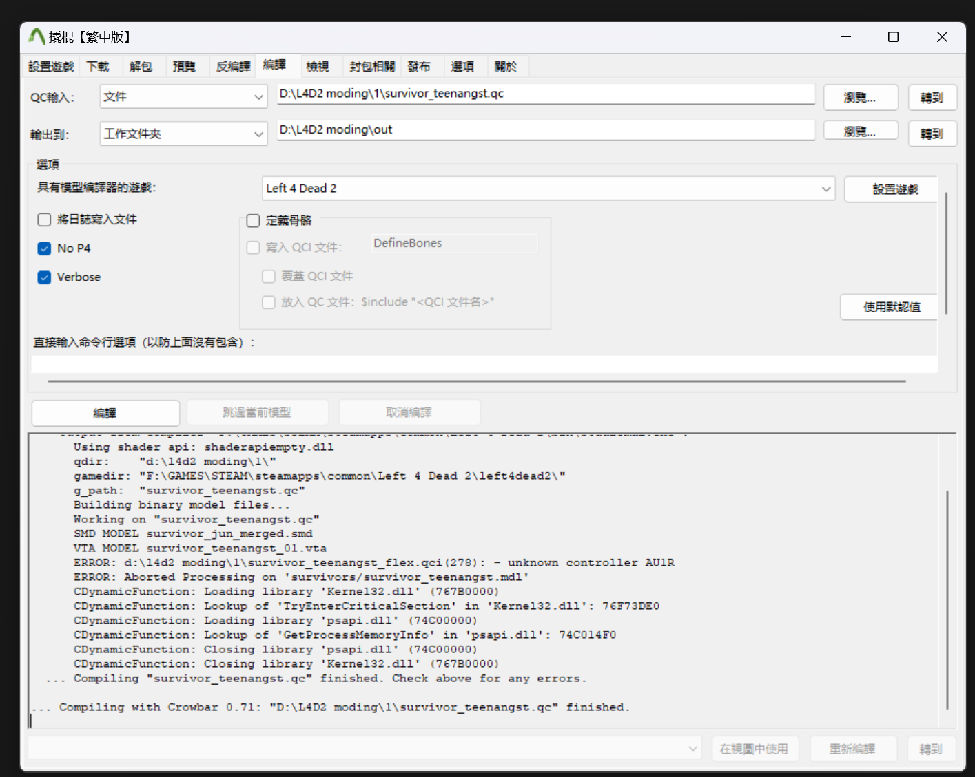Click 'VTA MODEL survivor_teenangst_01.vta' log line

(x=200, y=549)
